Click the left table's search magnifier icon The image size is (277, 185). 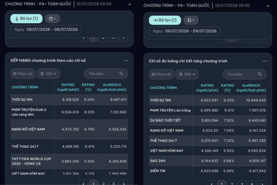121,74
